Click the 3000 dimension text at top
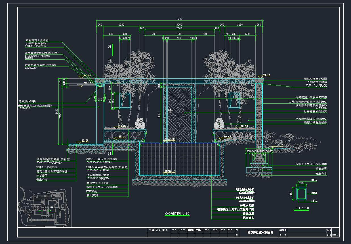The image size is (351, 244). (x=179, y=25)
